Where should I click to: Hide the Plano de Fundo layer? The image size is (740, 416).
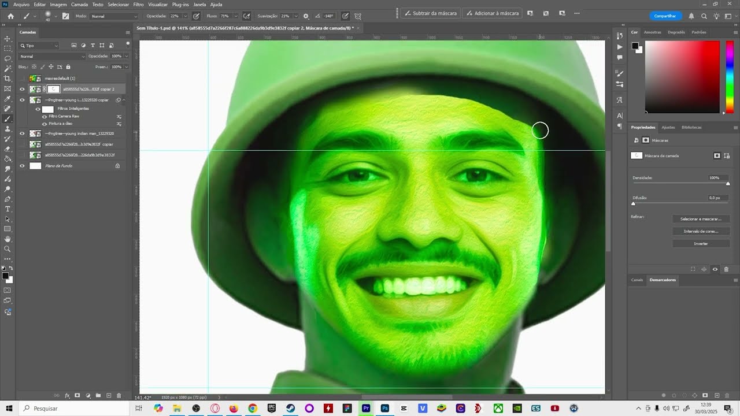[22, 166]
